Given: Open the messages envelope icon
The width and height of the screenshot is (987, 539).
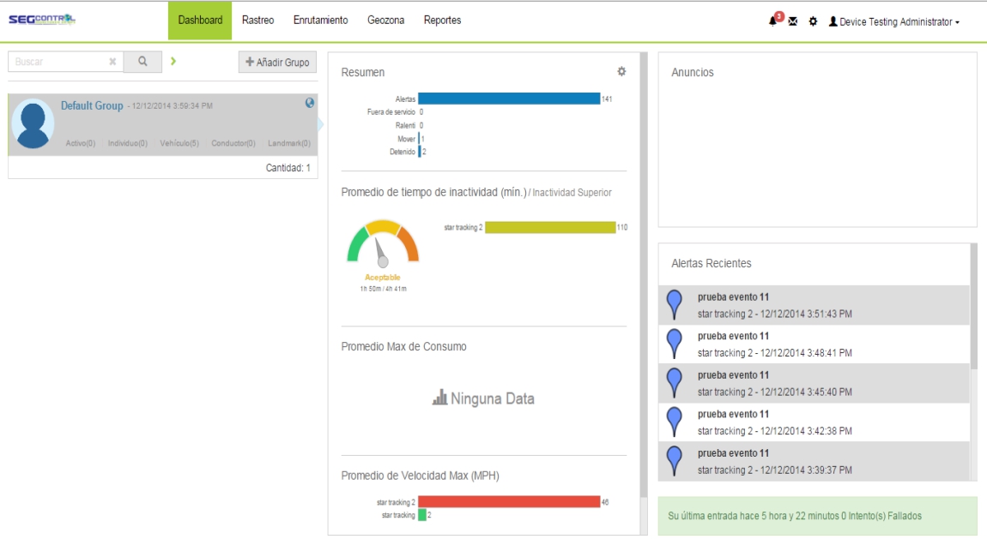Looking at the screenshot, I should (x=793, y=21).
